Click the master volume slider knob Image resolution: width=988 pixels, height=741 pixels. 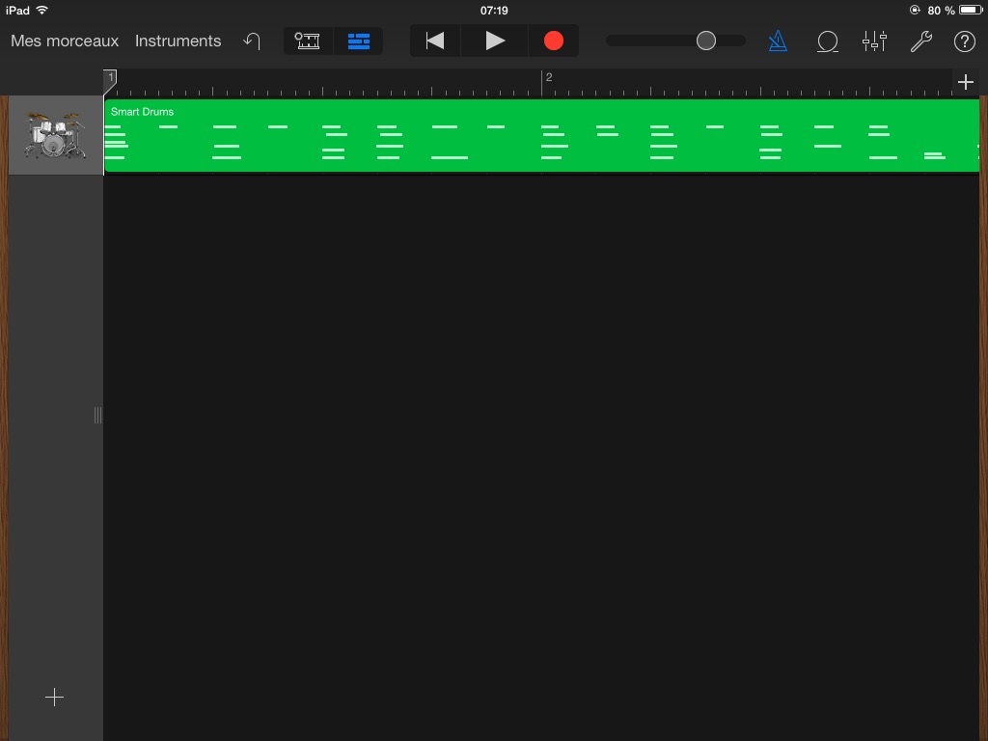(x=706, y=41)
